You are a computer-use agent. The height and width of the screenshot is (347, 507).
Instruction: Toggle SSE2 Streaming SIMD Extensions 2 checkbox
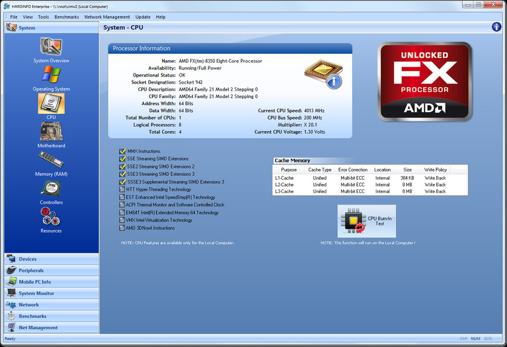[x=122, y=167]
